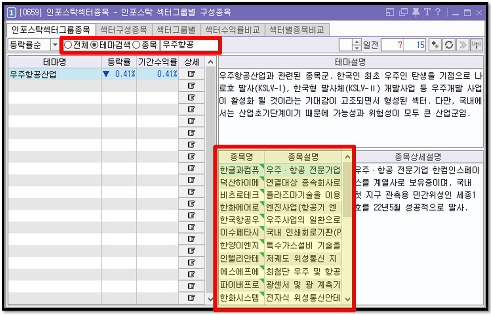Screen dimensions: 491x315
Task: Select stock 한양이엔지 in the list
Action: (x=241, y=245)
